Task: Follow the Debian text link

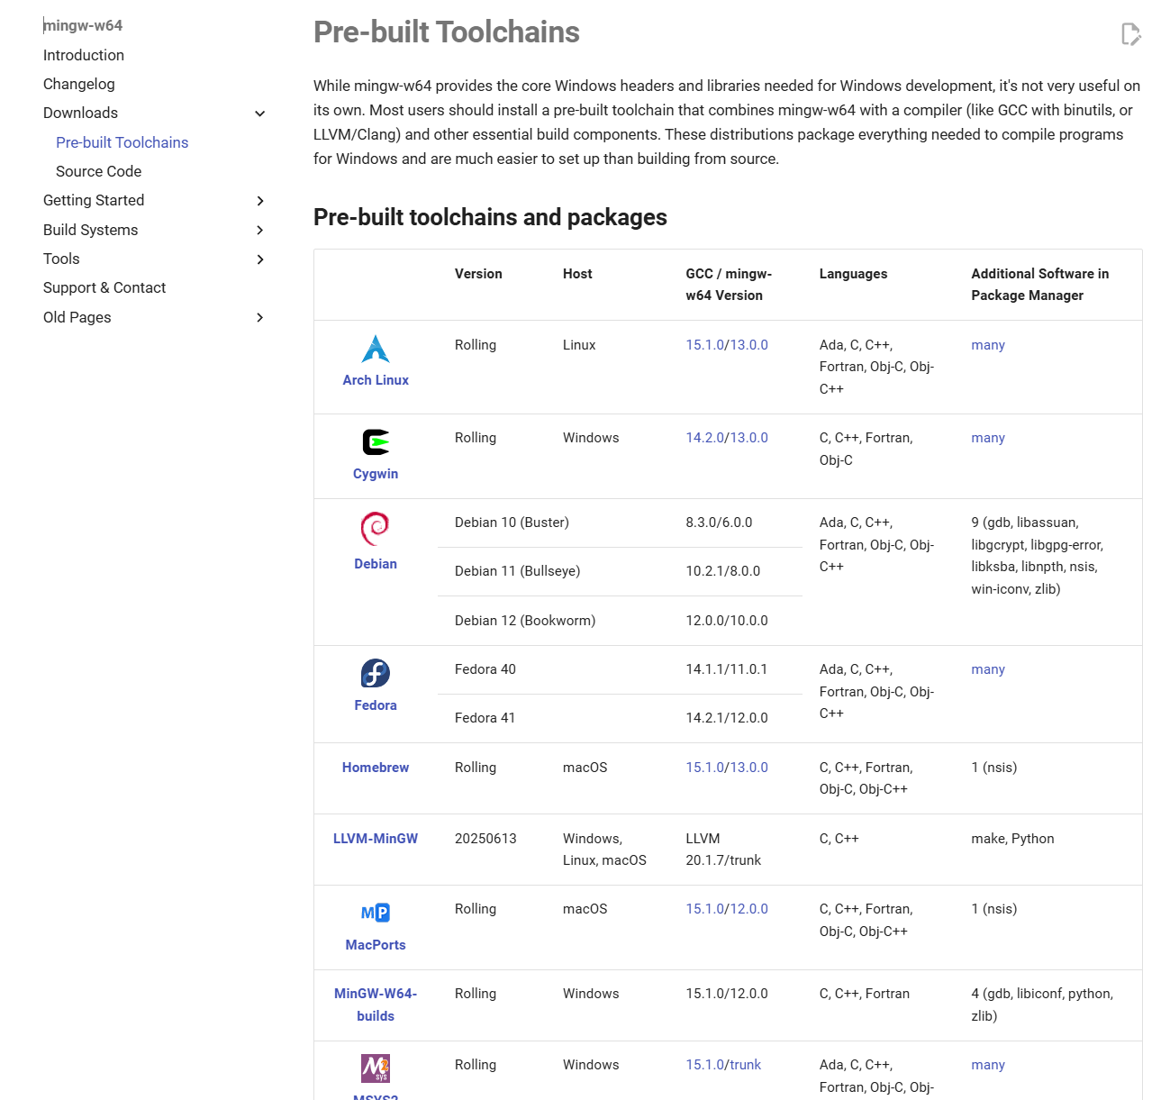Action: coord(376,564)
